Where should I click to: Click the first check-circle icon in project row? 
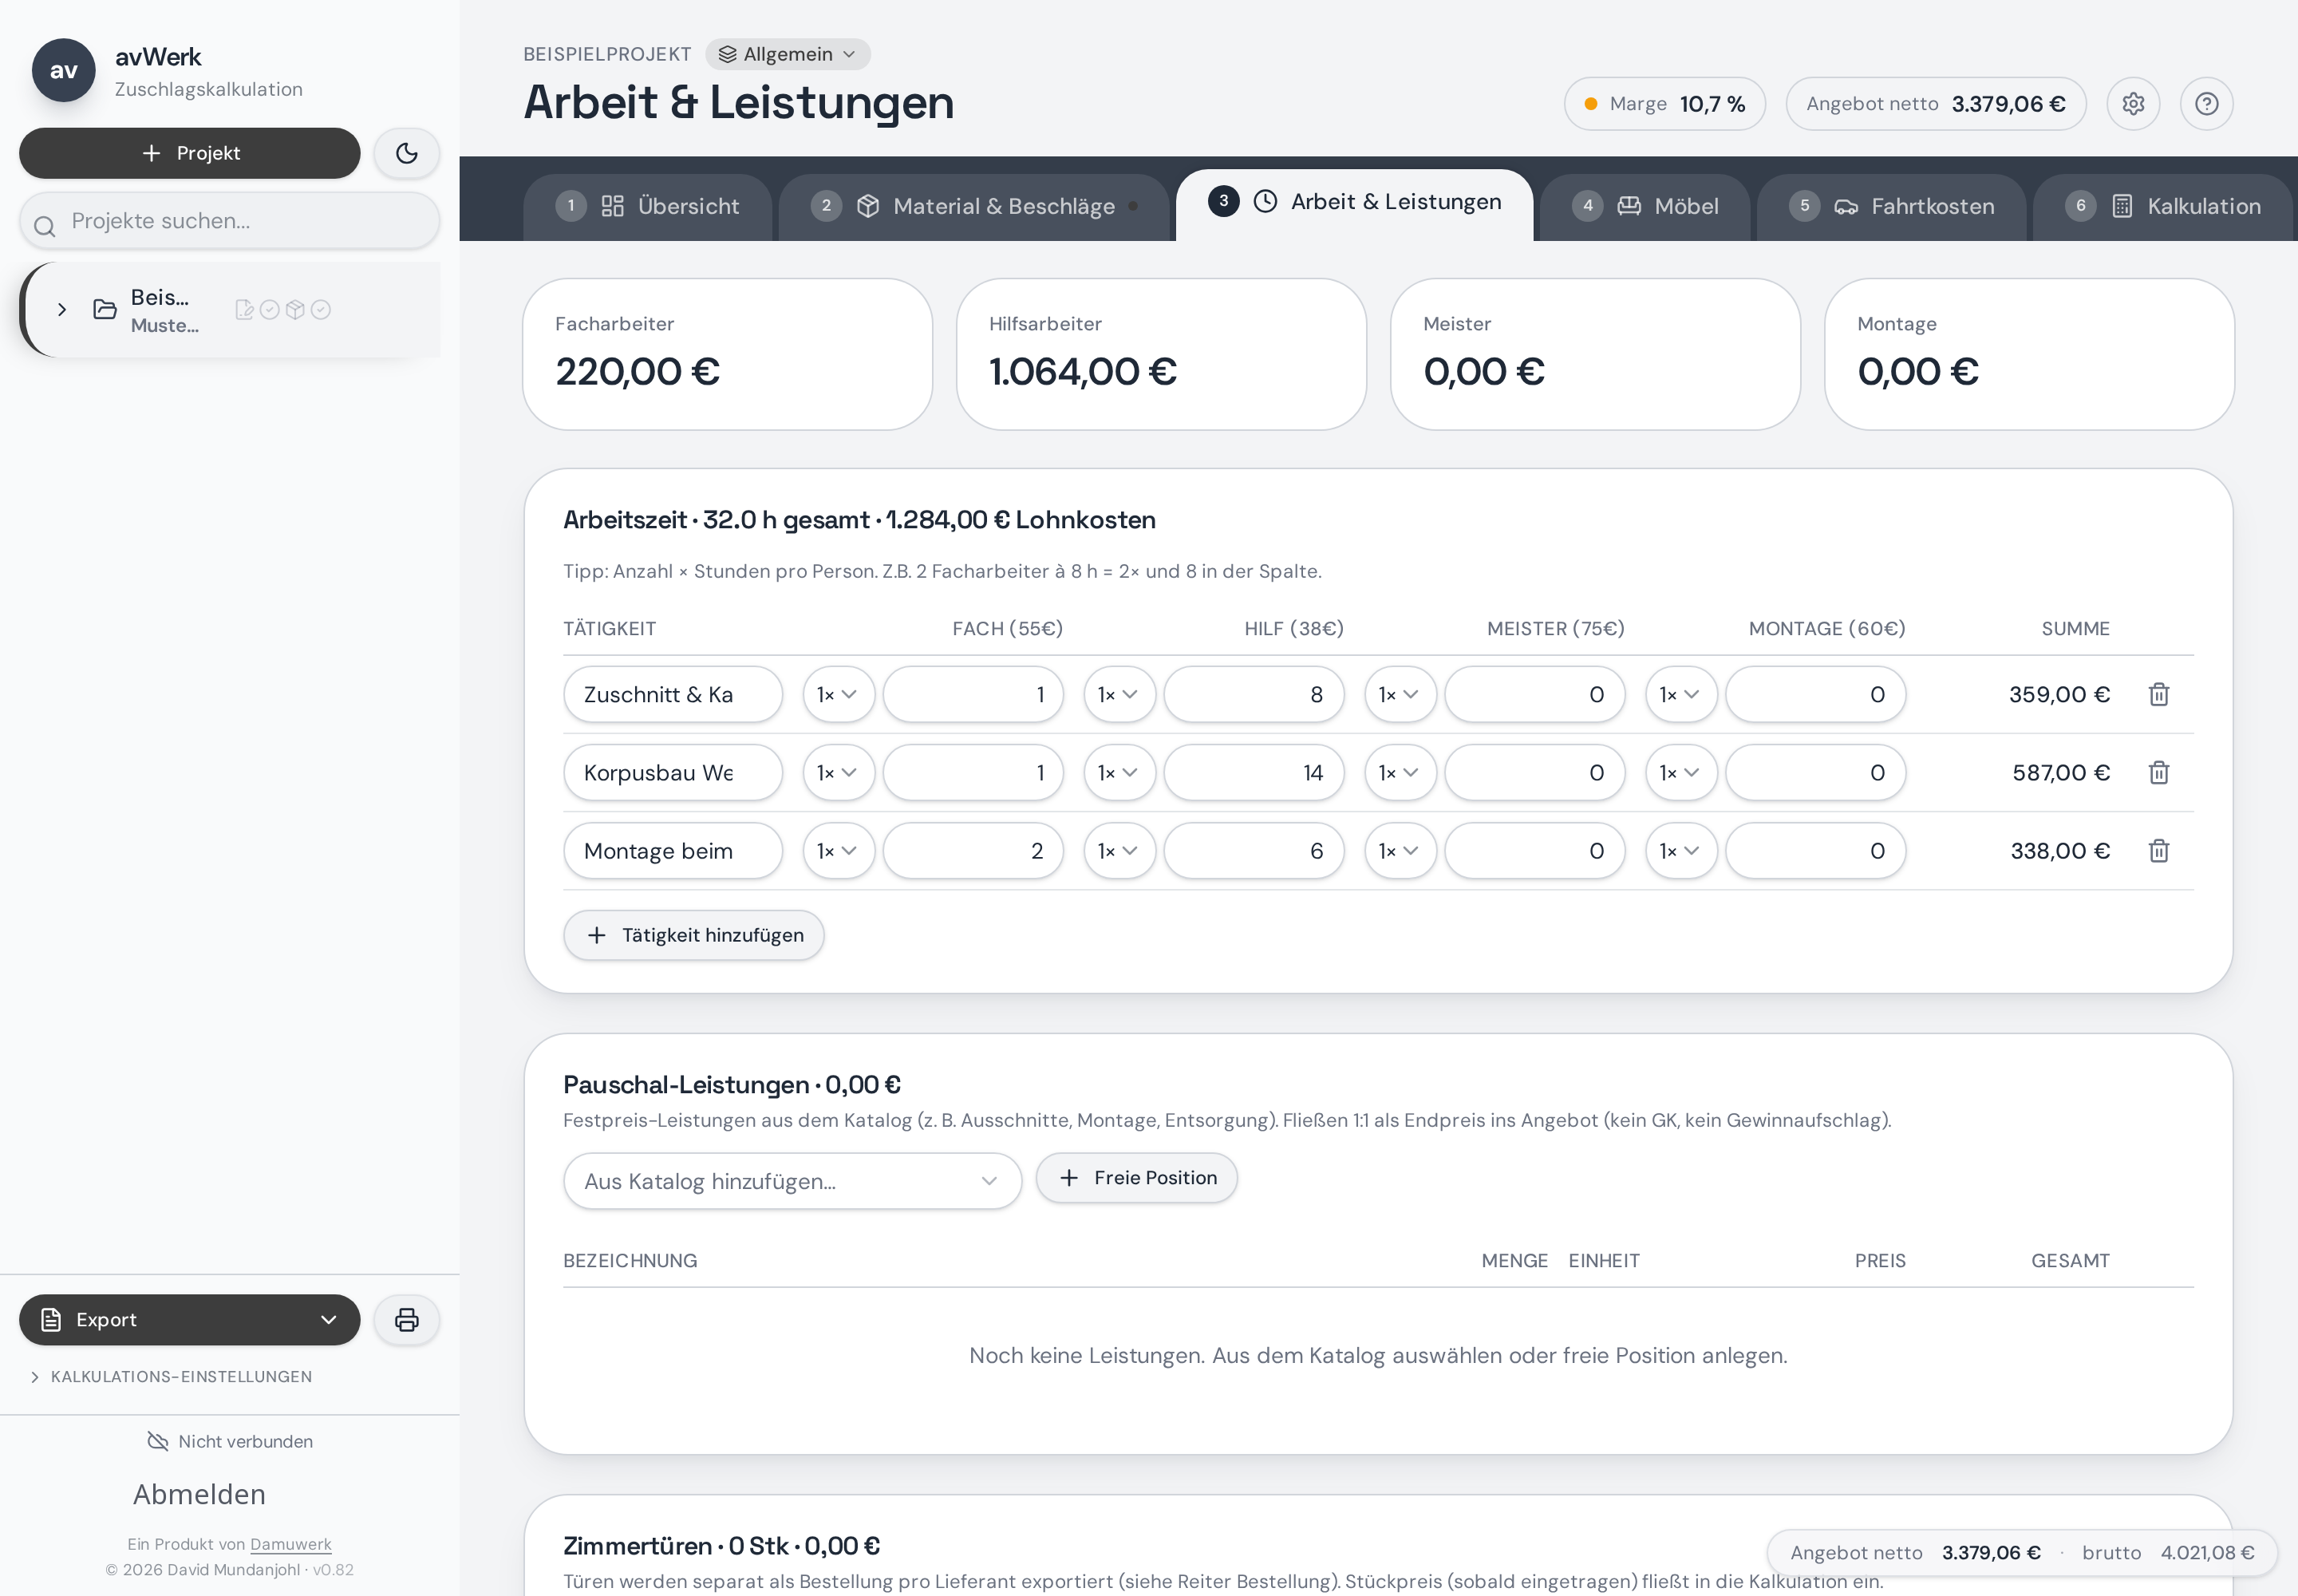tap(270, 310)
